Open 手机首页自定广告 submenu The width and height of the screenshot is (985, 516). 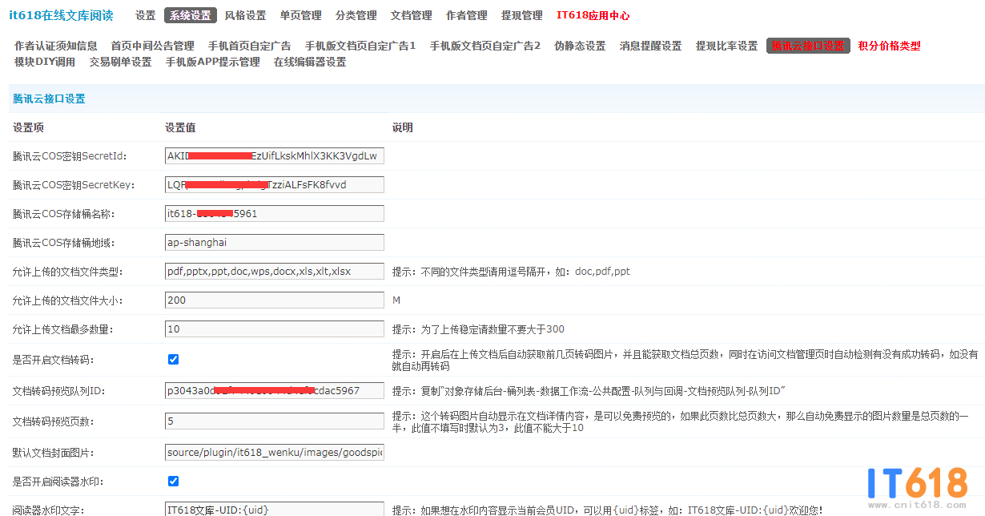click(x=250, y=46)
